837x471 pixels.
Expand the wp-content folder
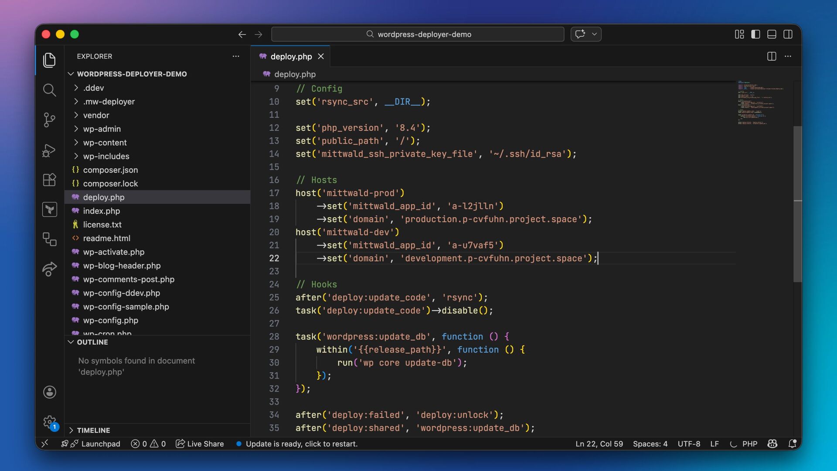[105, 143]
